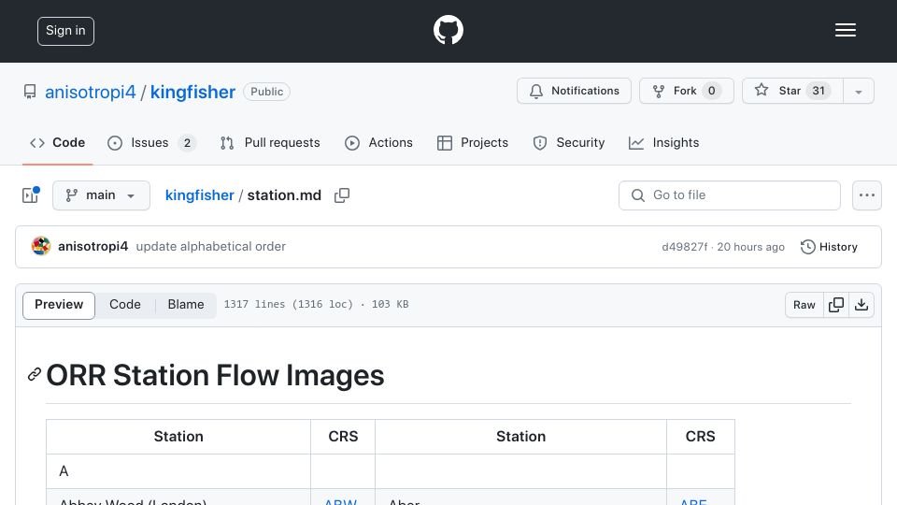Image resolution: width=897 pixels, height=505 pixels.
Task: Click the '20 hours ago' timestamp
Action: click(750, 247)
